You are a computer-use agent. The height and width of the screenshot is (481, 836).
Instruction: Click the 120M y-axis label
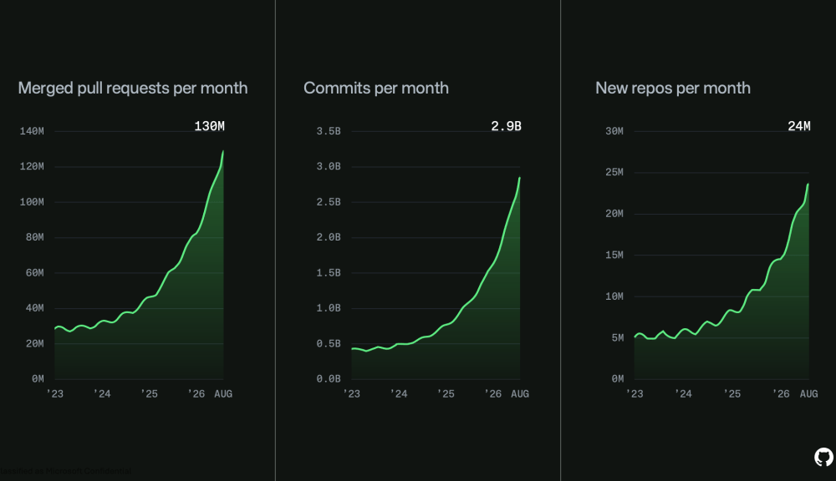pos(32,167)
